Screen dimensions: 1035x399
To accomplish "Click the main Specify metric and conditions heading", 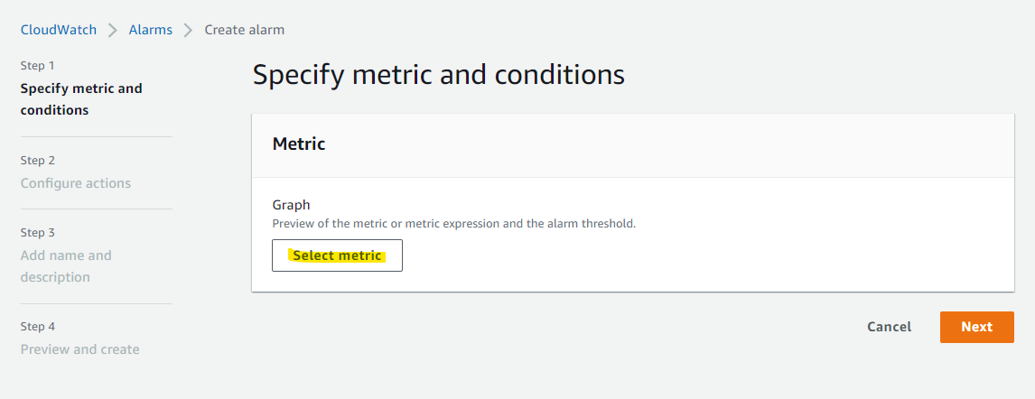I will click(438, 74).
